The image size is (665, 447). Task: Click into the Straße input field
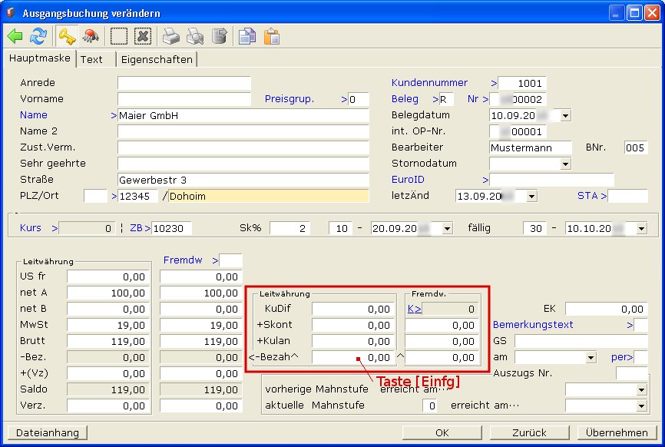click(243, 180)
